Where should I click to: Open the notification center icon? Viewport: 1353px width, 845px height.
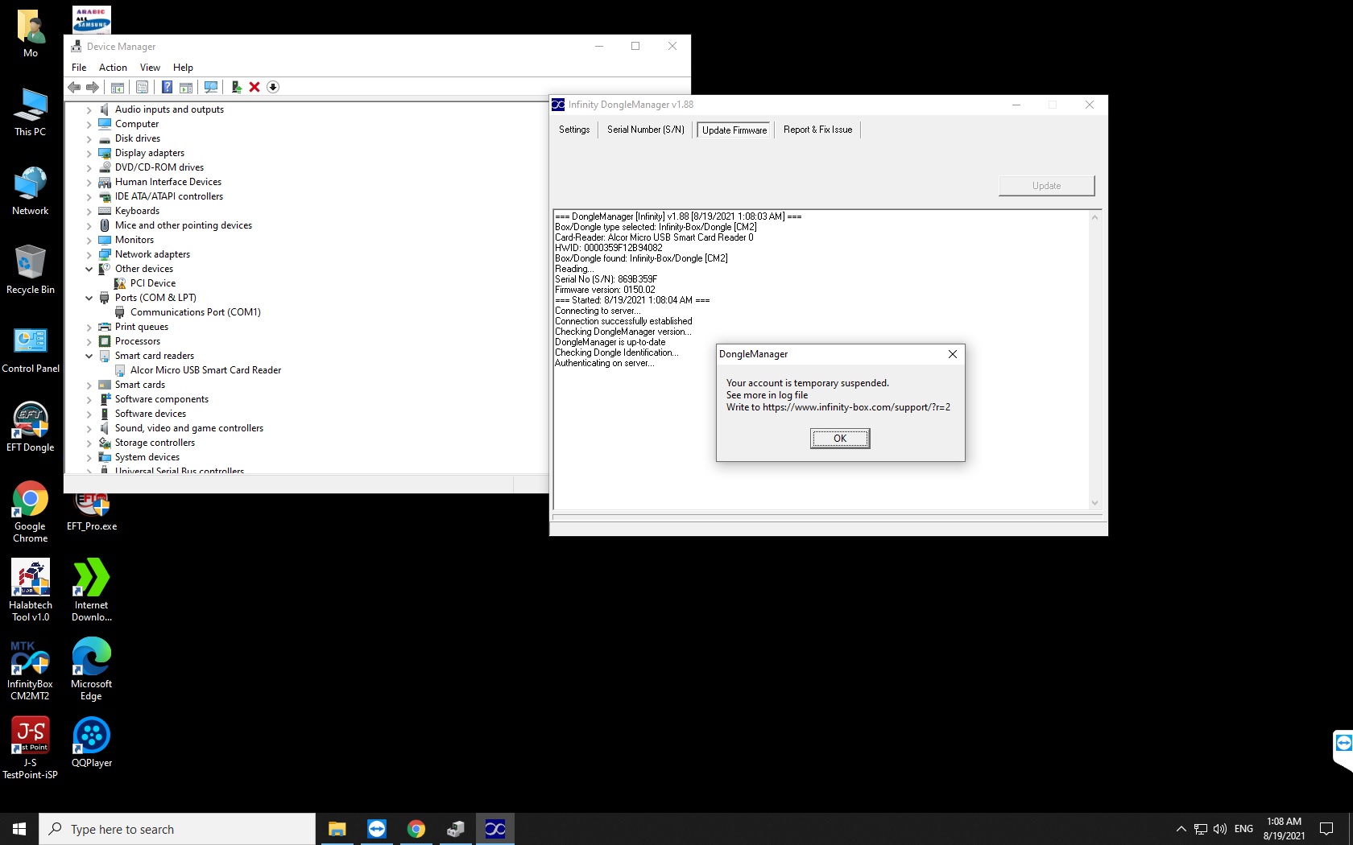1326,829
